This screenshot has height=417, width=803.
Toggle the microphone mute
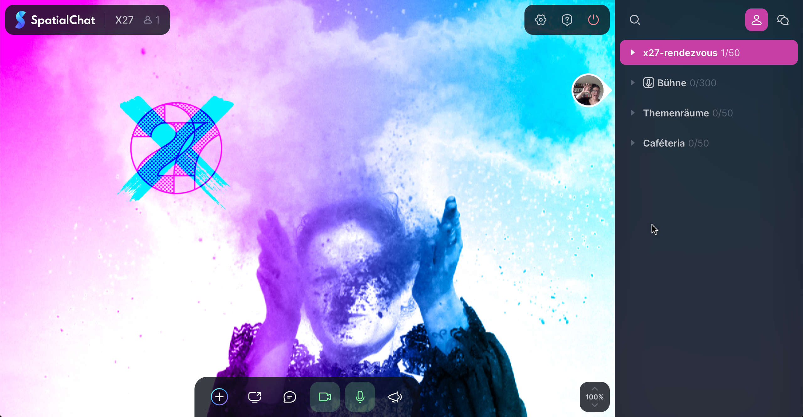[360, 397]
